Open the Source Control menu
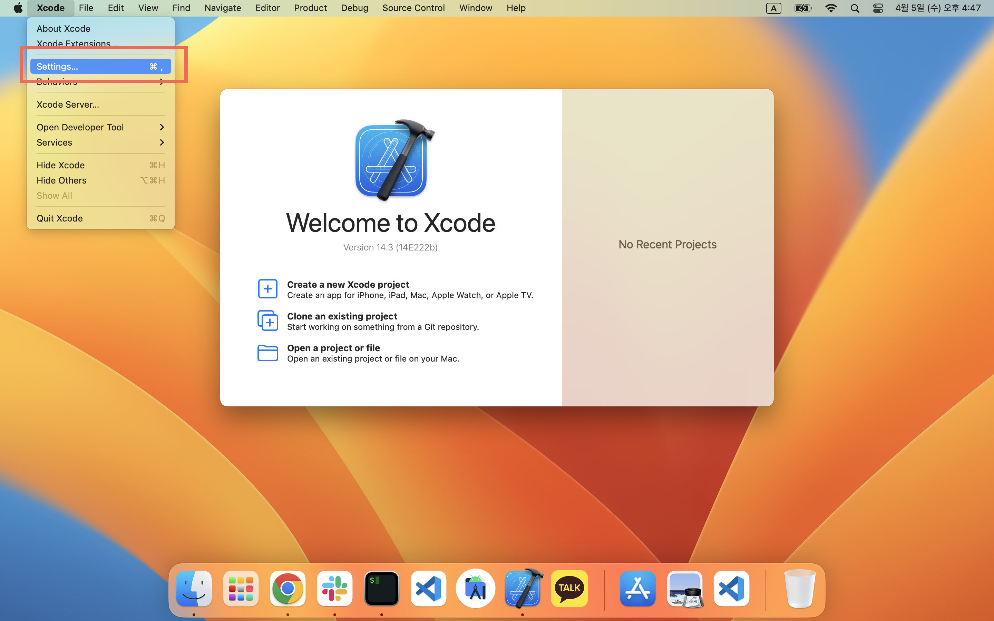The height and width of the screenshot is (621, 994). pos(413,8)
